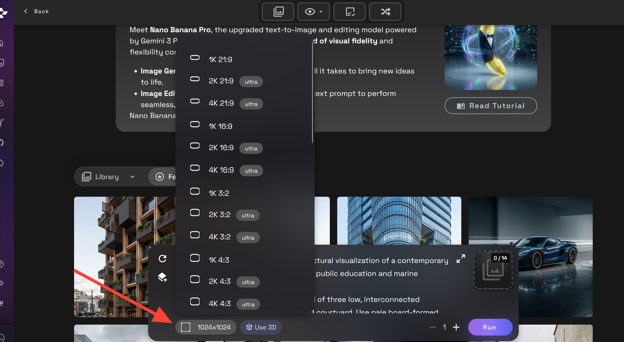Image resolution: width=624 pixels, height=342 pixels.
Task: Open the image gallery toolbar icon
Action: click(x=278, y=12)
